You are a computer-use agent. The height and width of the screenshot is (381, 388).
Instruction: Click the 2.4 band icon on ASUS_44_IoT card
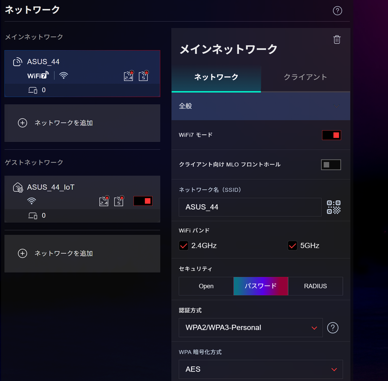point(104,201)
